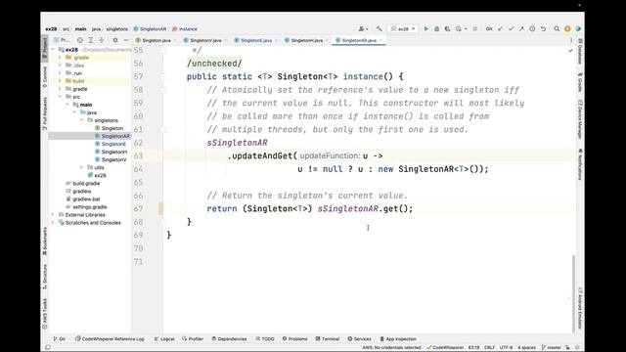
Task: Hide the Project panel with minus icon
Action: click(126, 40)
